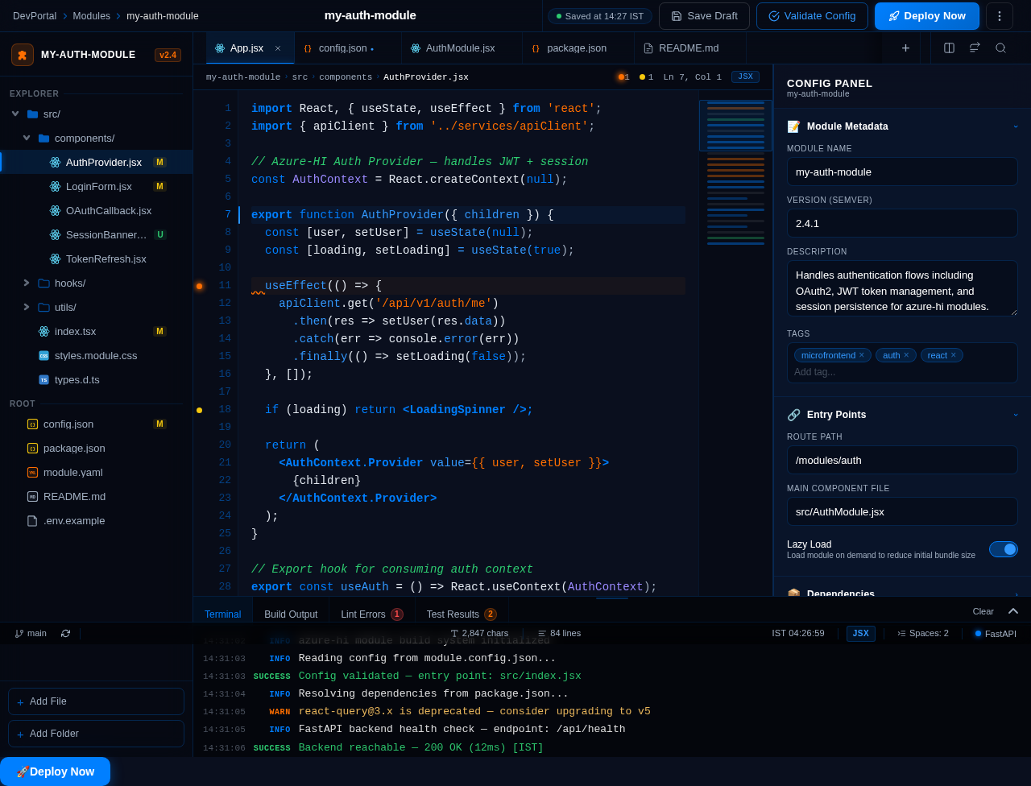Go to Modules breadcrumb
Image resolution: width=1031 pixels, height=786 pixels.
[x=92, y=16]
